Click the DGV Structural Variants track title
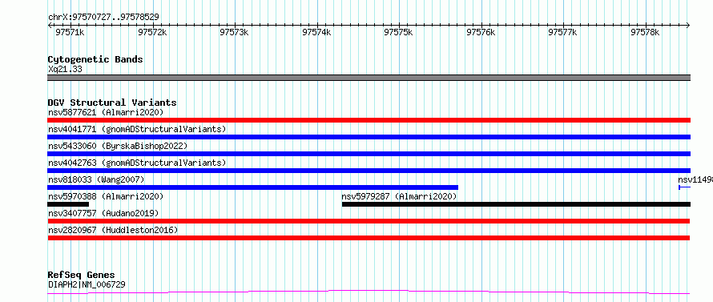This screenshot has height=302, width=713. point(112,103)
